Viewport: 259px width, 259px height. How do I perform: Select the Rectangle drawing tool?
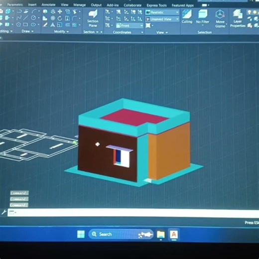(x=25, y=25)
